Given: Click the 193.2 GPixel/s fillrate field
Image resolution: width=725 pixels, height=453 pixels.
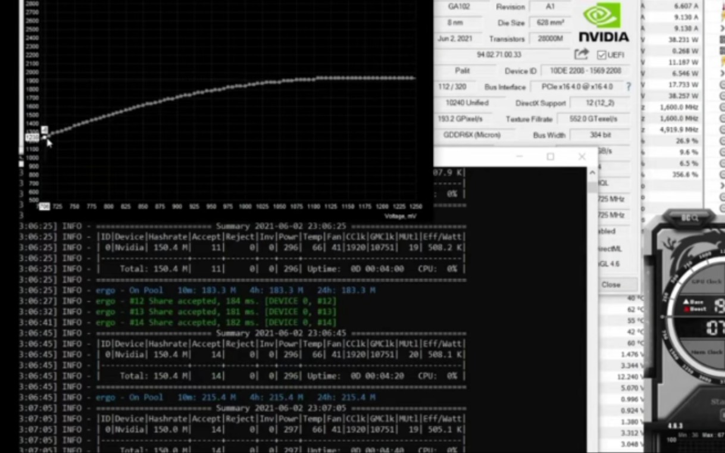Looking at the screenshot, I should pyautogui.click(x=462, y=119).
